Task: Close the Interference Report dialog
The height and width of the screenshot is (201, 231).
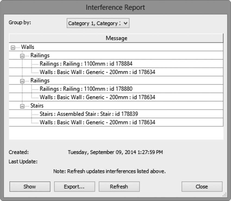Action: [x=202, y=187]
